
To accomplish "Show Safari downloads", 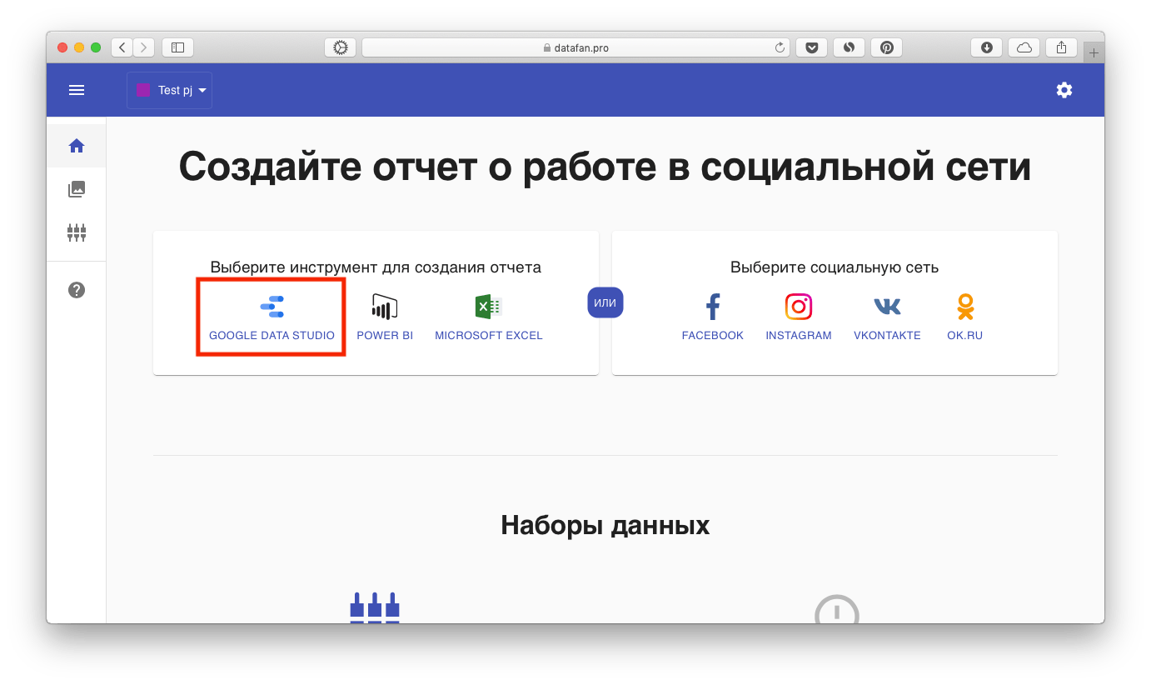I will point(986,47).
